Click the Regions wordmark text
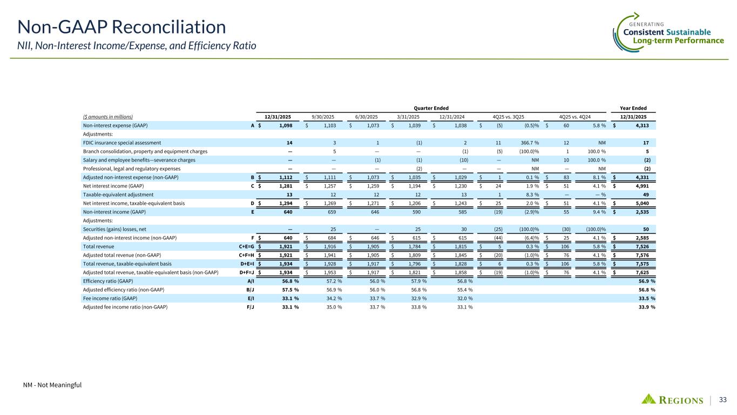The image size is (737, 415). click(681, 400)
